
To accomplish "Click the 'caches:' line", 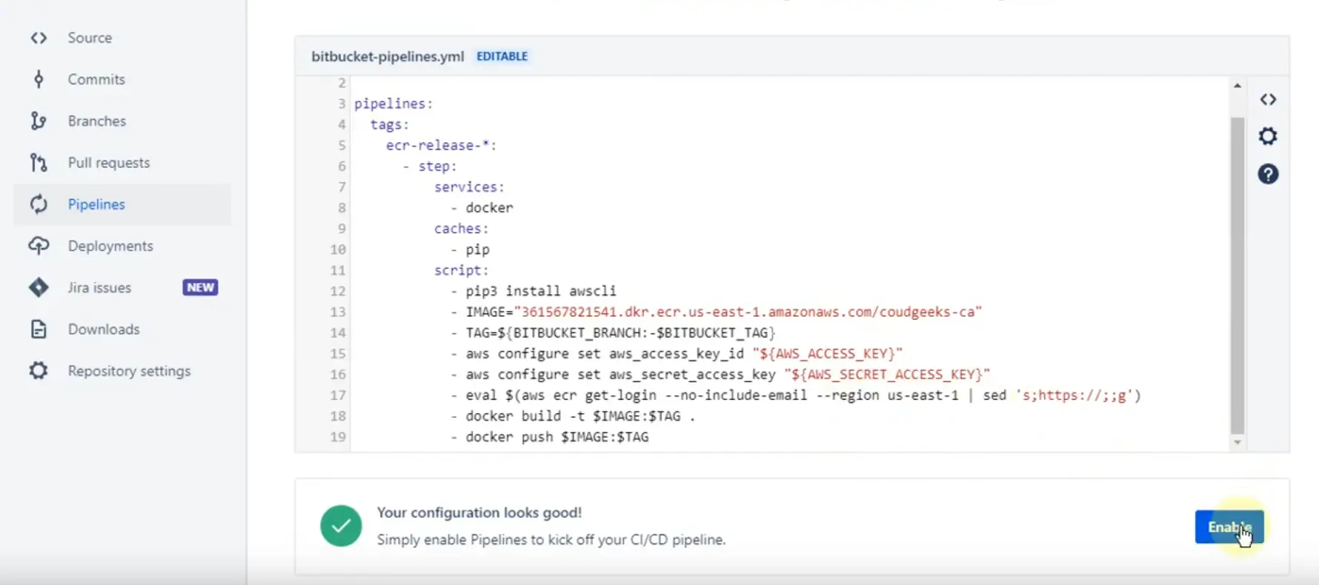I will (x=461, y=228).
